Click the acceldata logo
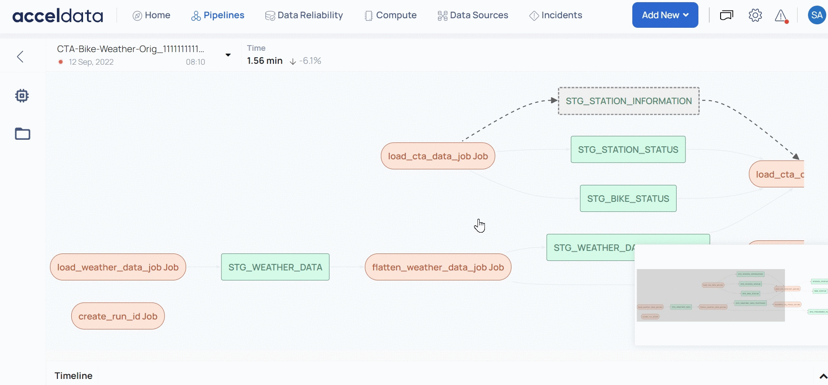 coord(58,16)
